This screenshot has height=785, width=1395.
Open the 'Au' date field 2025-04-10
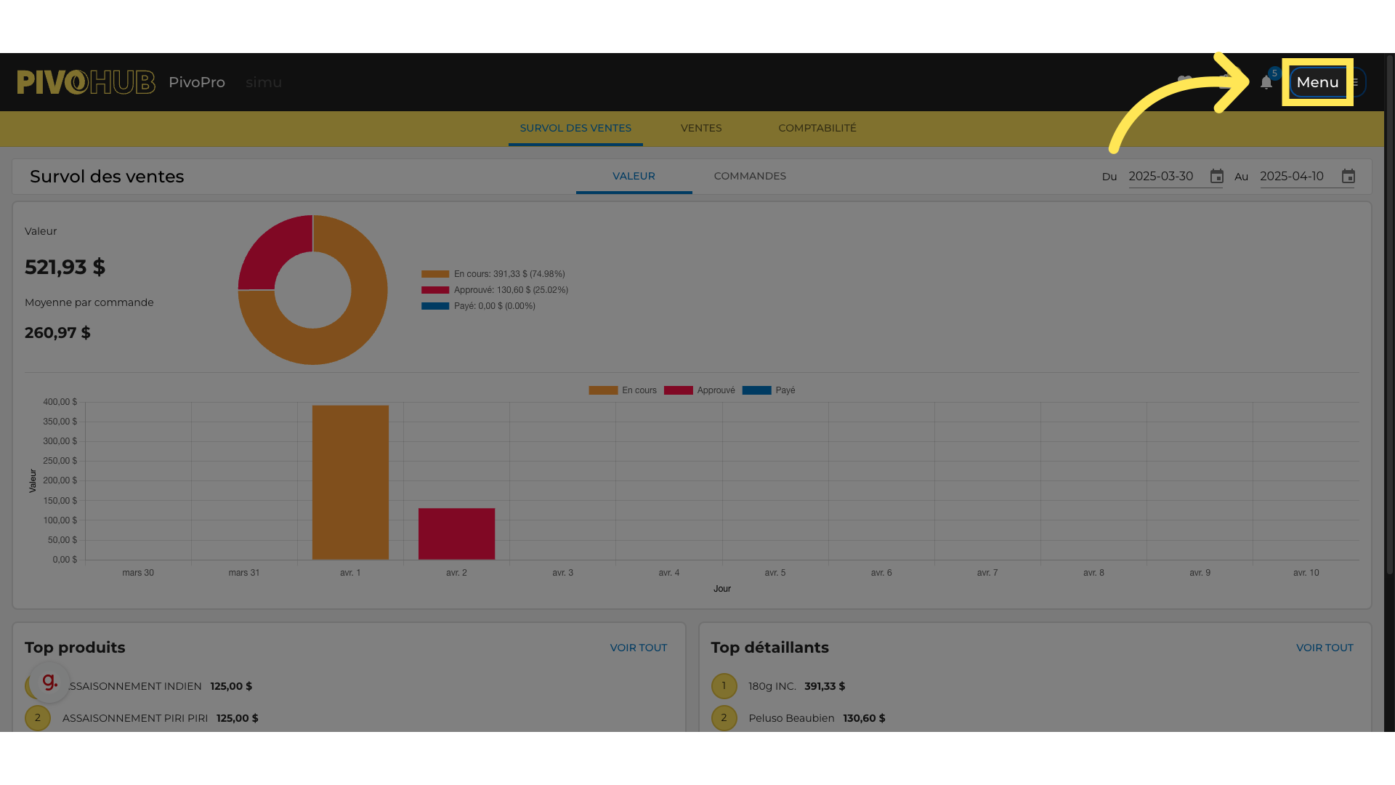coord(1292,177)
